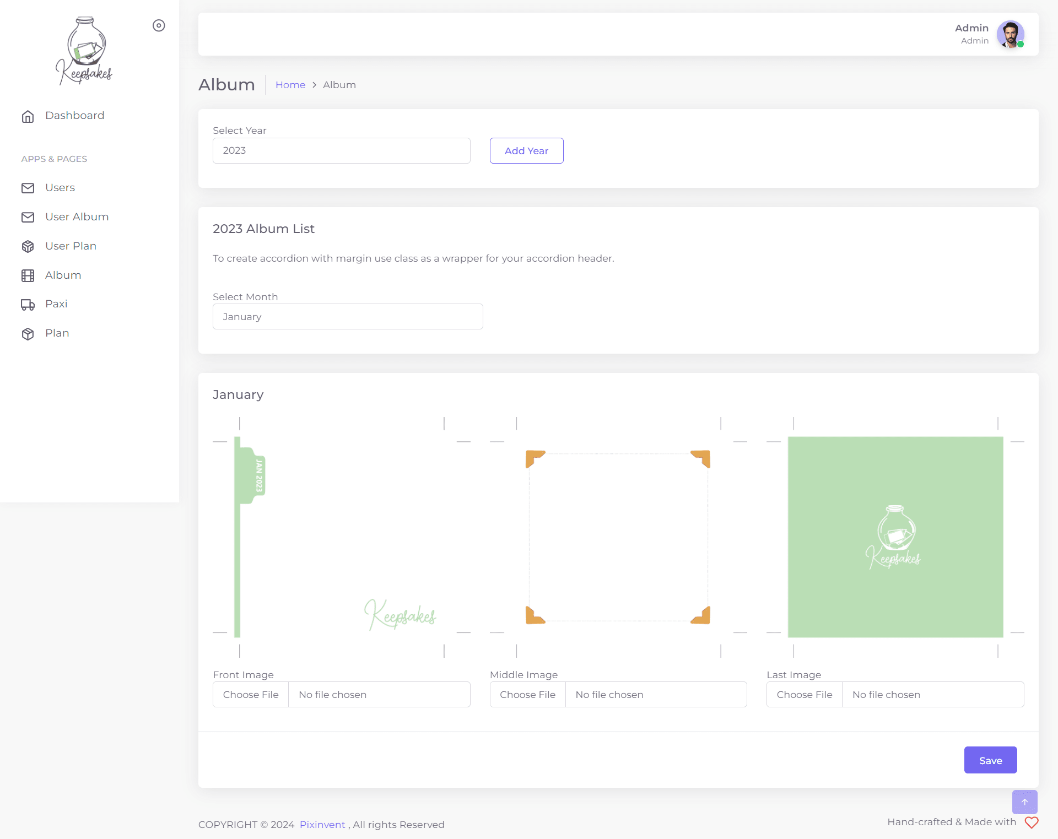
Task: Open the Paxi menu item
Action: coord(56,304)
